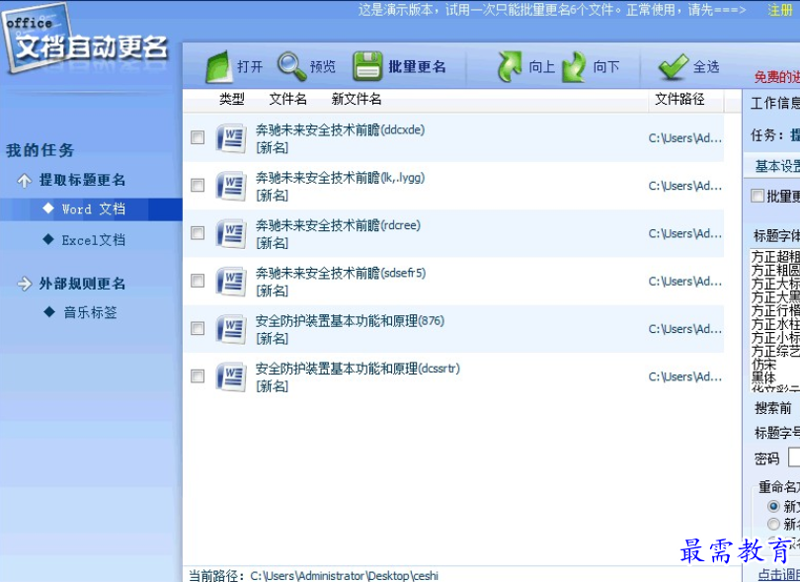Viewport: 800px width, 582px height.
Task: Click the Word icon for file (lk,.lygg)
Action: pos(231,186)
